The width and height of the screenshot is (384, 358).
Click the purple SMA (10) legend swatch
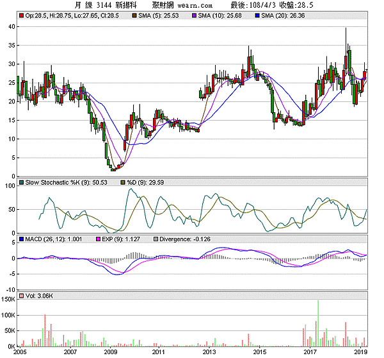[x=194, y=15]
